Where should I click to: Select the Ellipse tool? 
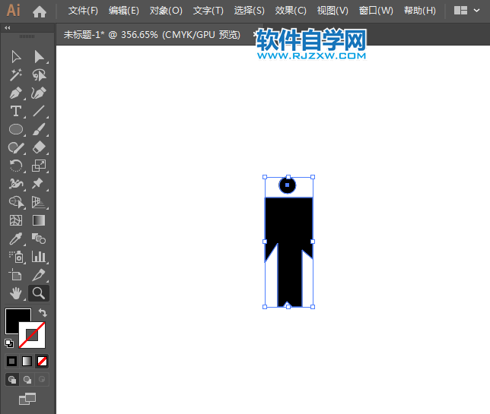[16, 129]
